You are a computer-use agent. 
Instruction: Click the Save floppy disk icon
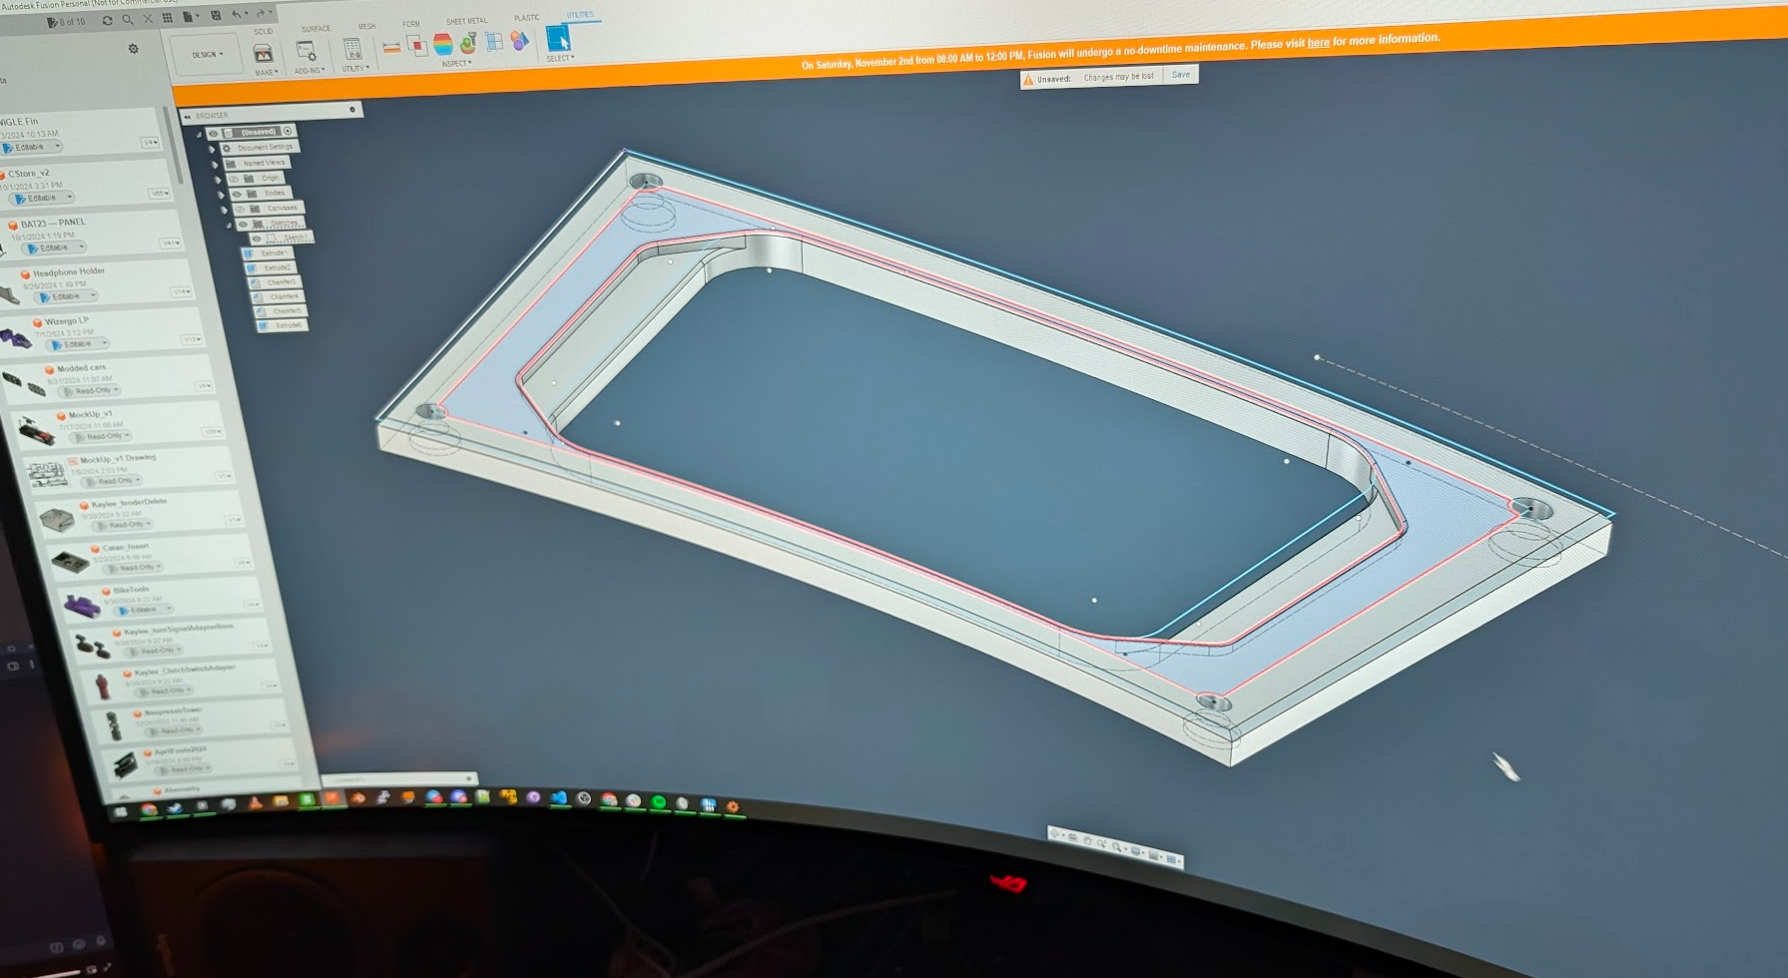click(216, 15)
